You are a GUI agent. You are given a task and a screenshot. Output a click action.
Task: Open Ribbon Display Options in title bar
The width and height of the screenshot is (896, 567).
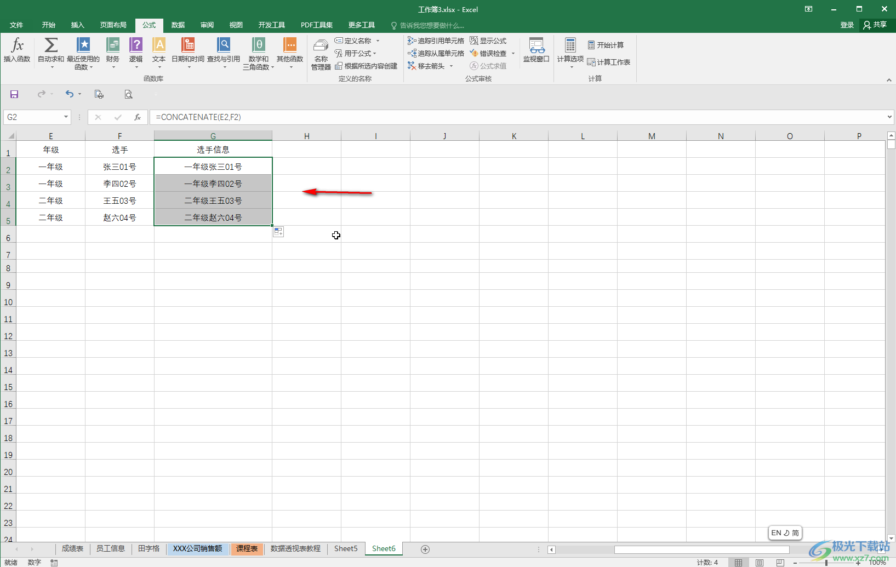tap(808, 9)
